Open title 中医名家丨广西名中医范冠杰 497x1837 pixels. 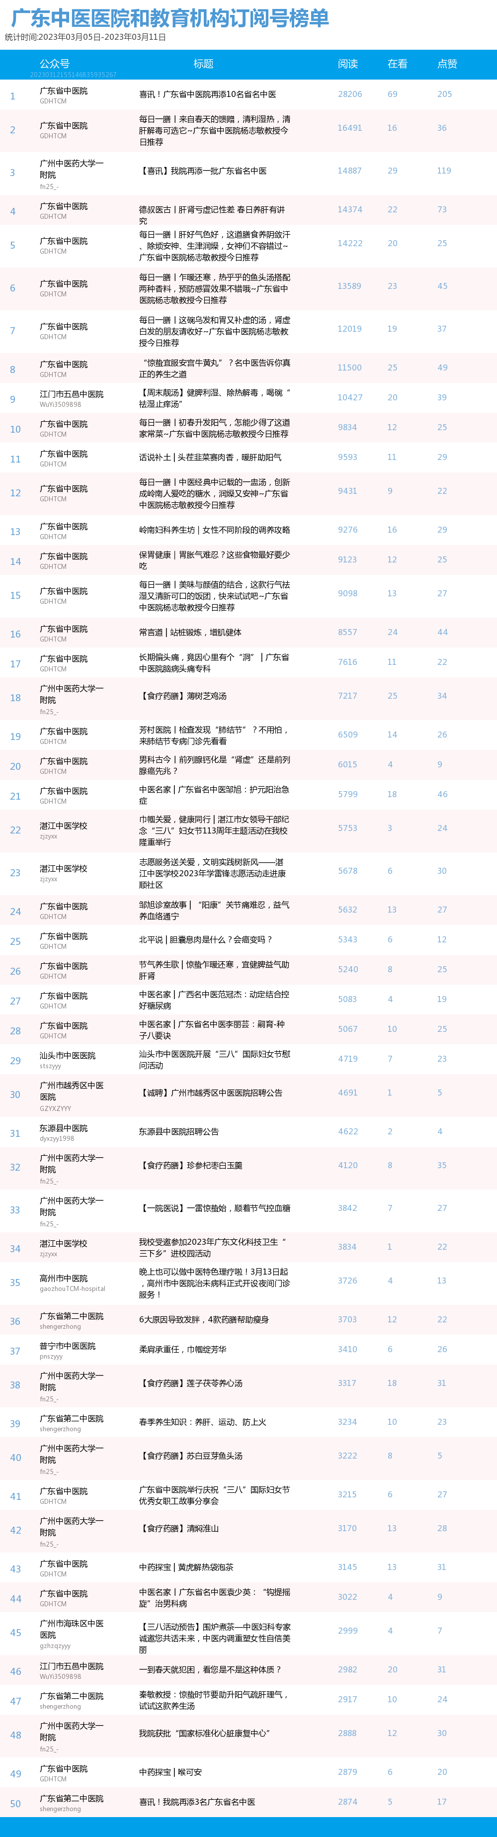214,1000
